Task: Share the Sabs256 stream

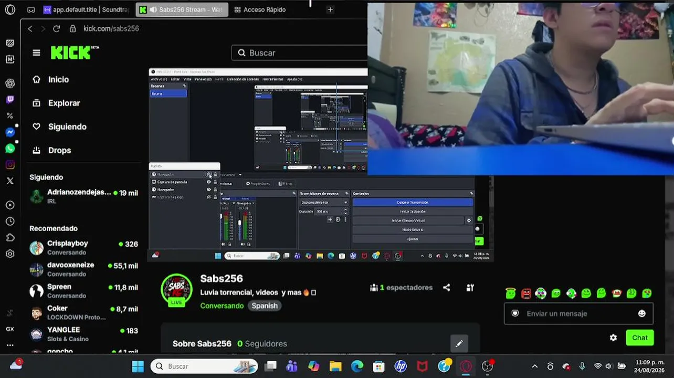Action: click(x=446, y=288)
